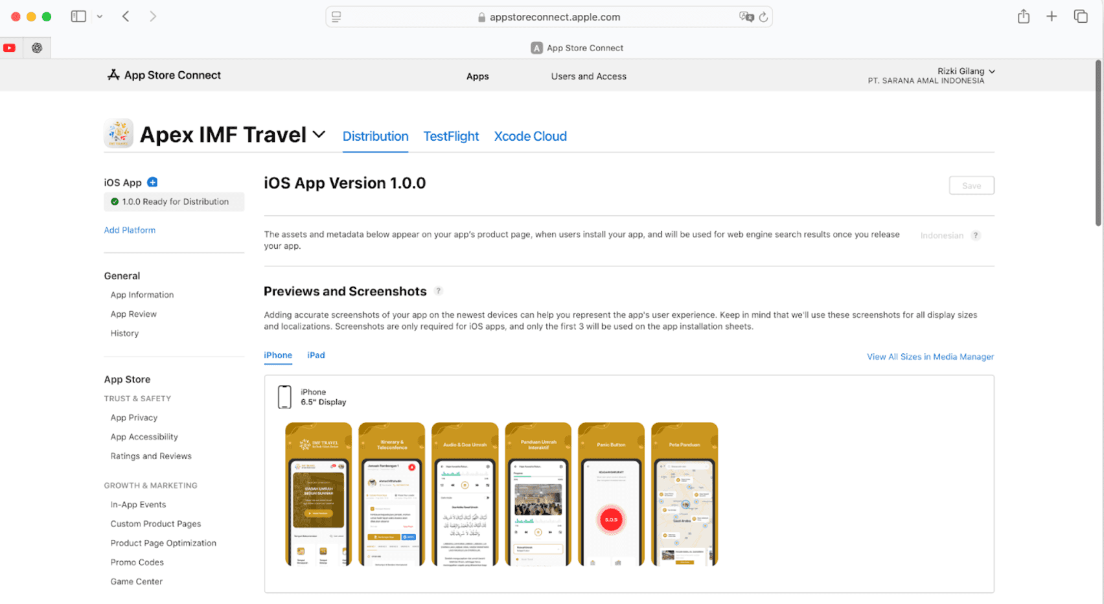1104x604 pixels.
Task: Select the Distribution tab
Action: 375,137
